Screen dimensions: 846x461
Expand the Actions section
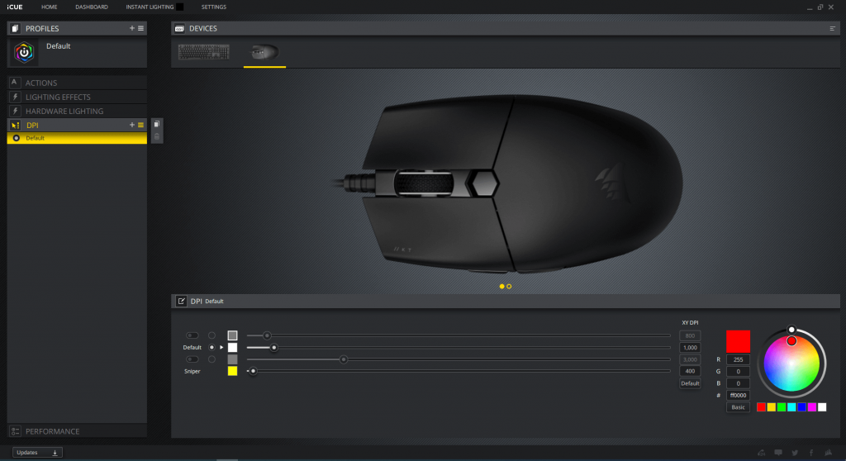click(77, 83)
